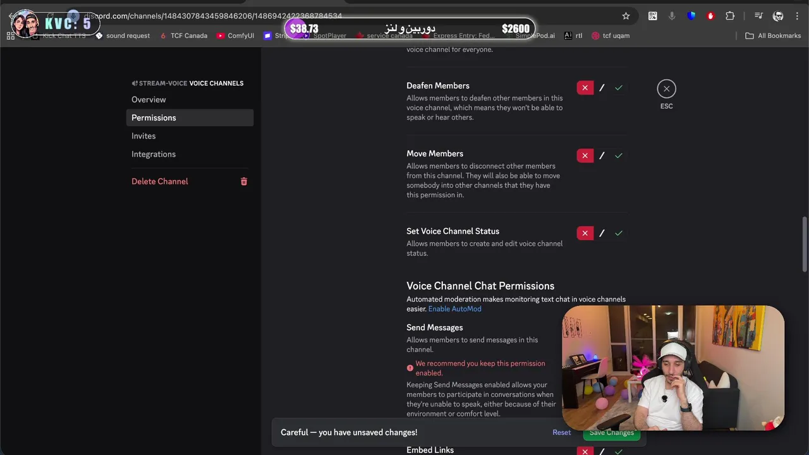Expand the All Bookmarks folder

(773, 36)
